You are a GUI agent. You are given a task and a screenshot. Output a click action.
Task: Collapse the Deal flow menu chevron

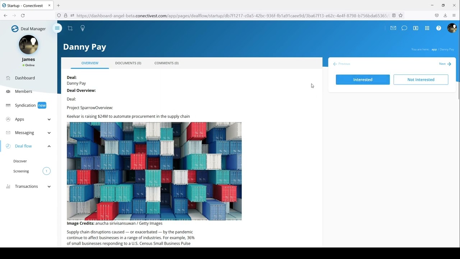click(49, 146)
